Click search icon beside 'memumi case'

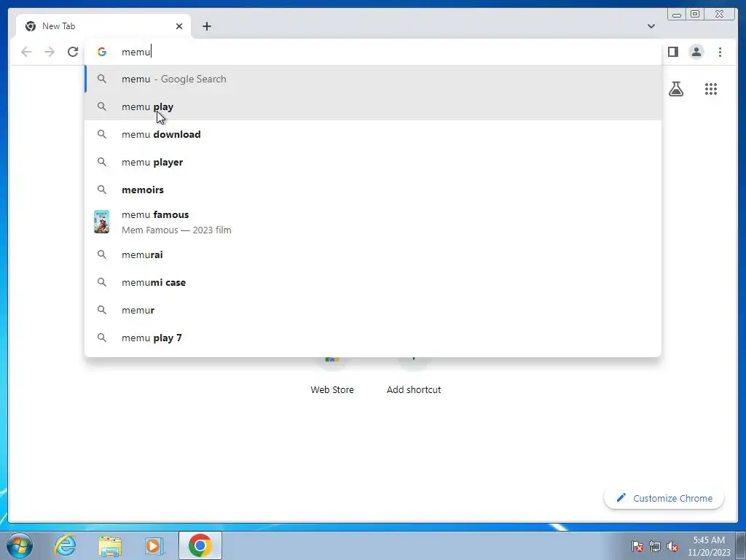tap(102, 282)
